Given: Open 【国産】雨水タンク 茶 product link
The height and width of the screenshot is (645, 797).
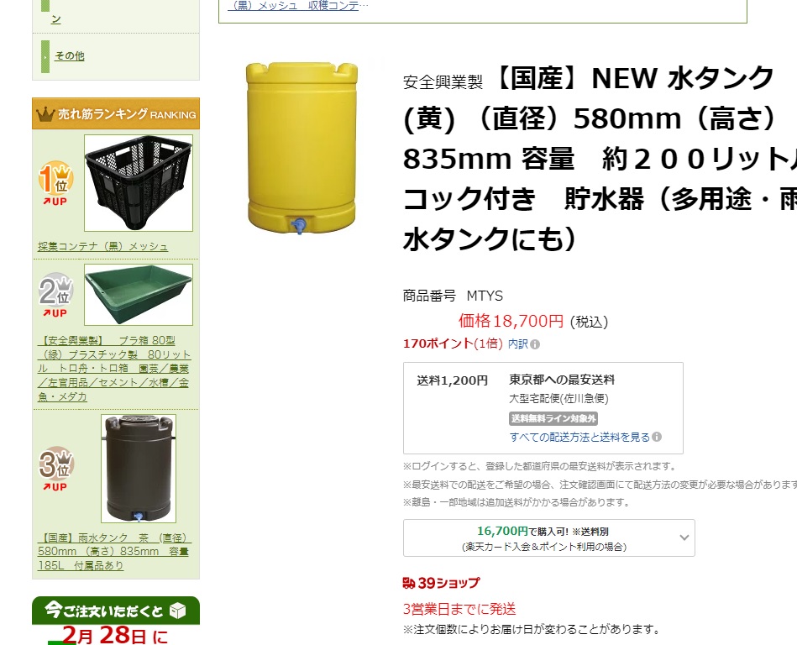Looking at the screenshot, I should click(114, 552).
